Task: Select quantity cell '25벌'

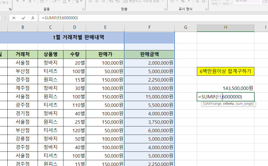Action: coord(75,122)
